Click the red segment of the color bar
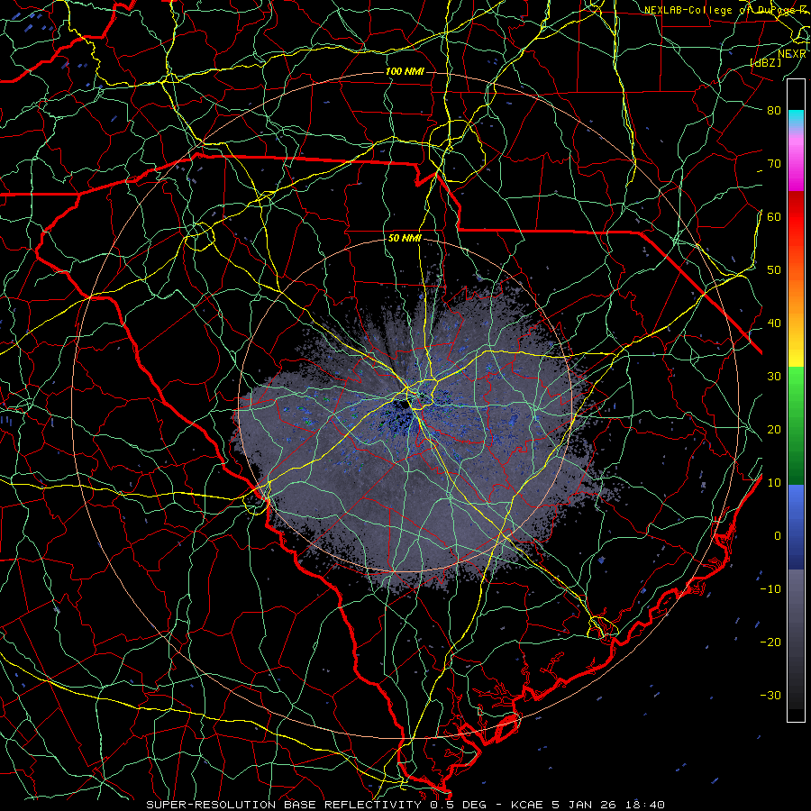811x811 pixels. 796,217
